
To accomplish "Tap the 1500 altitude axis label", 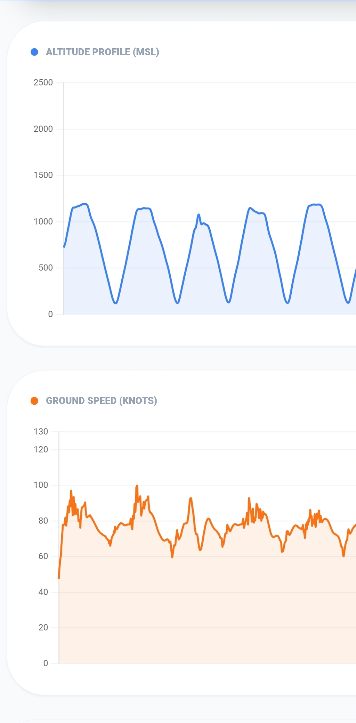I will 43,175.
